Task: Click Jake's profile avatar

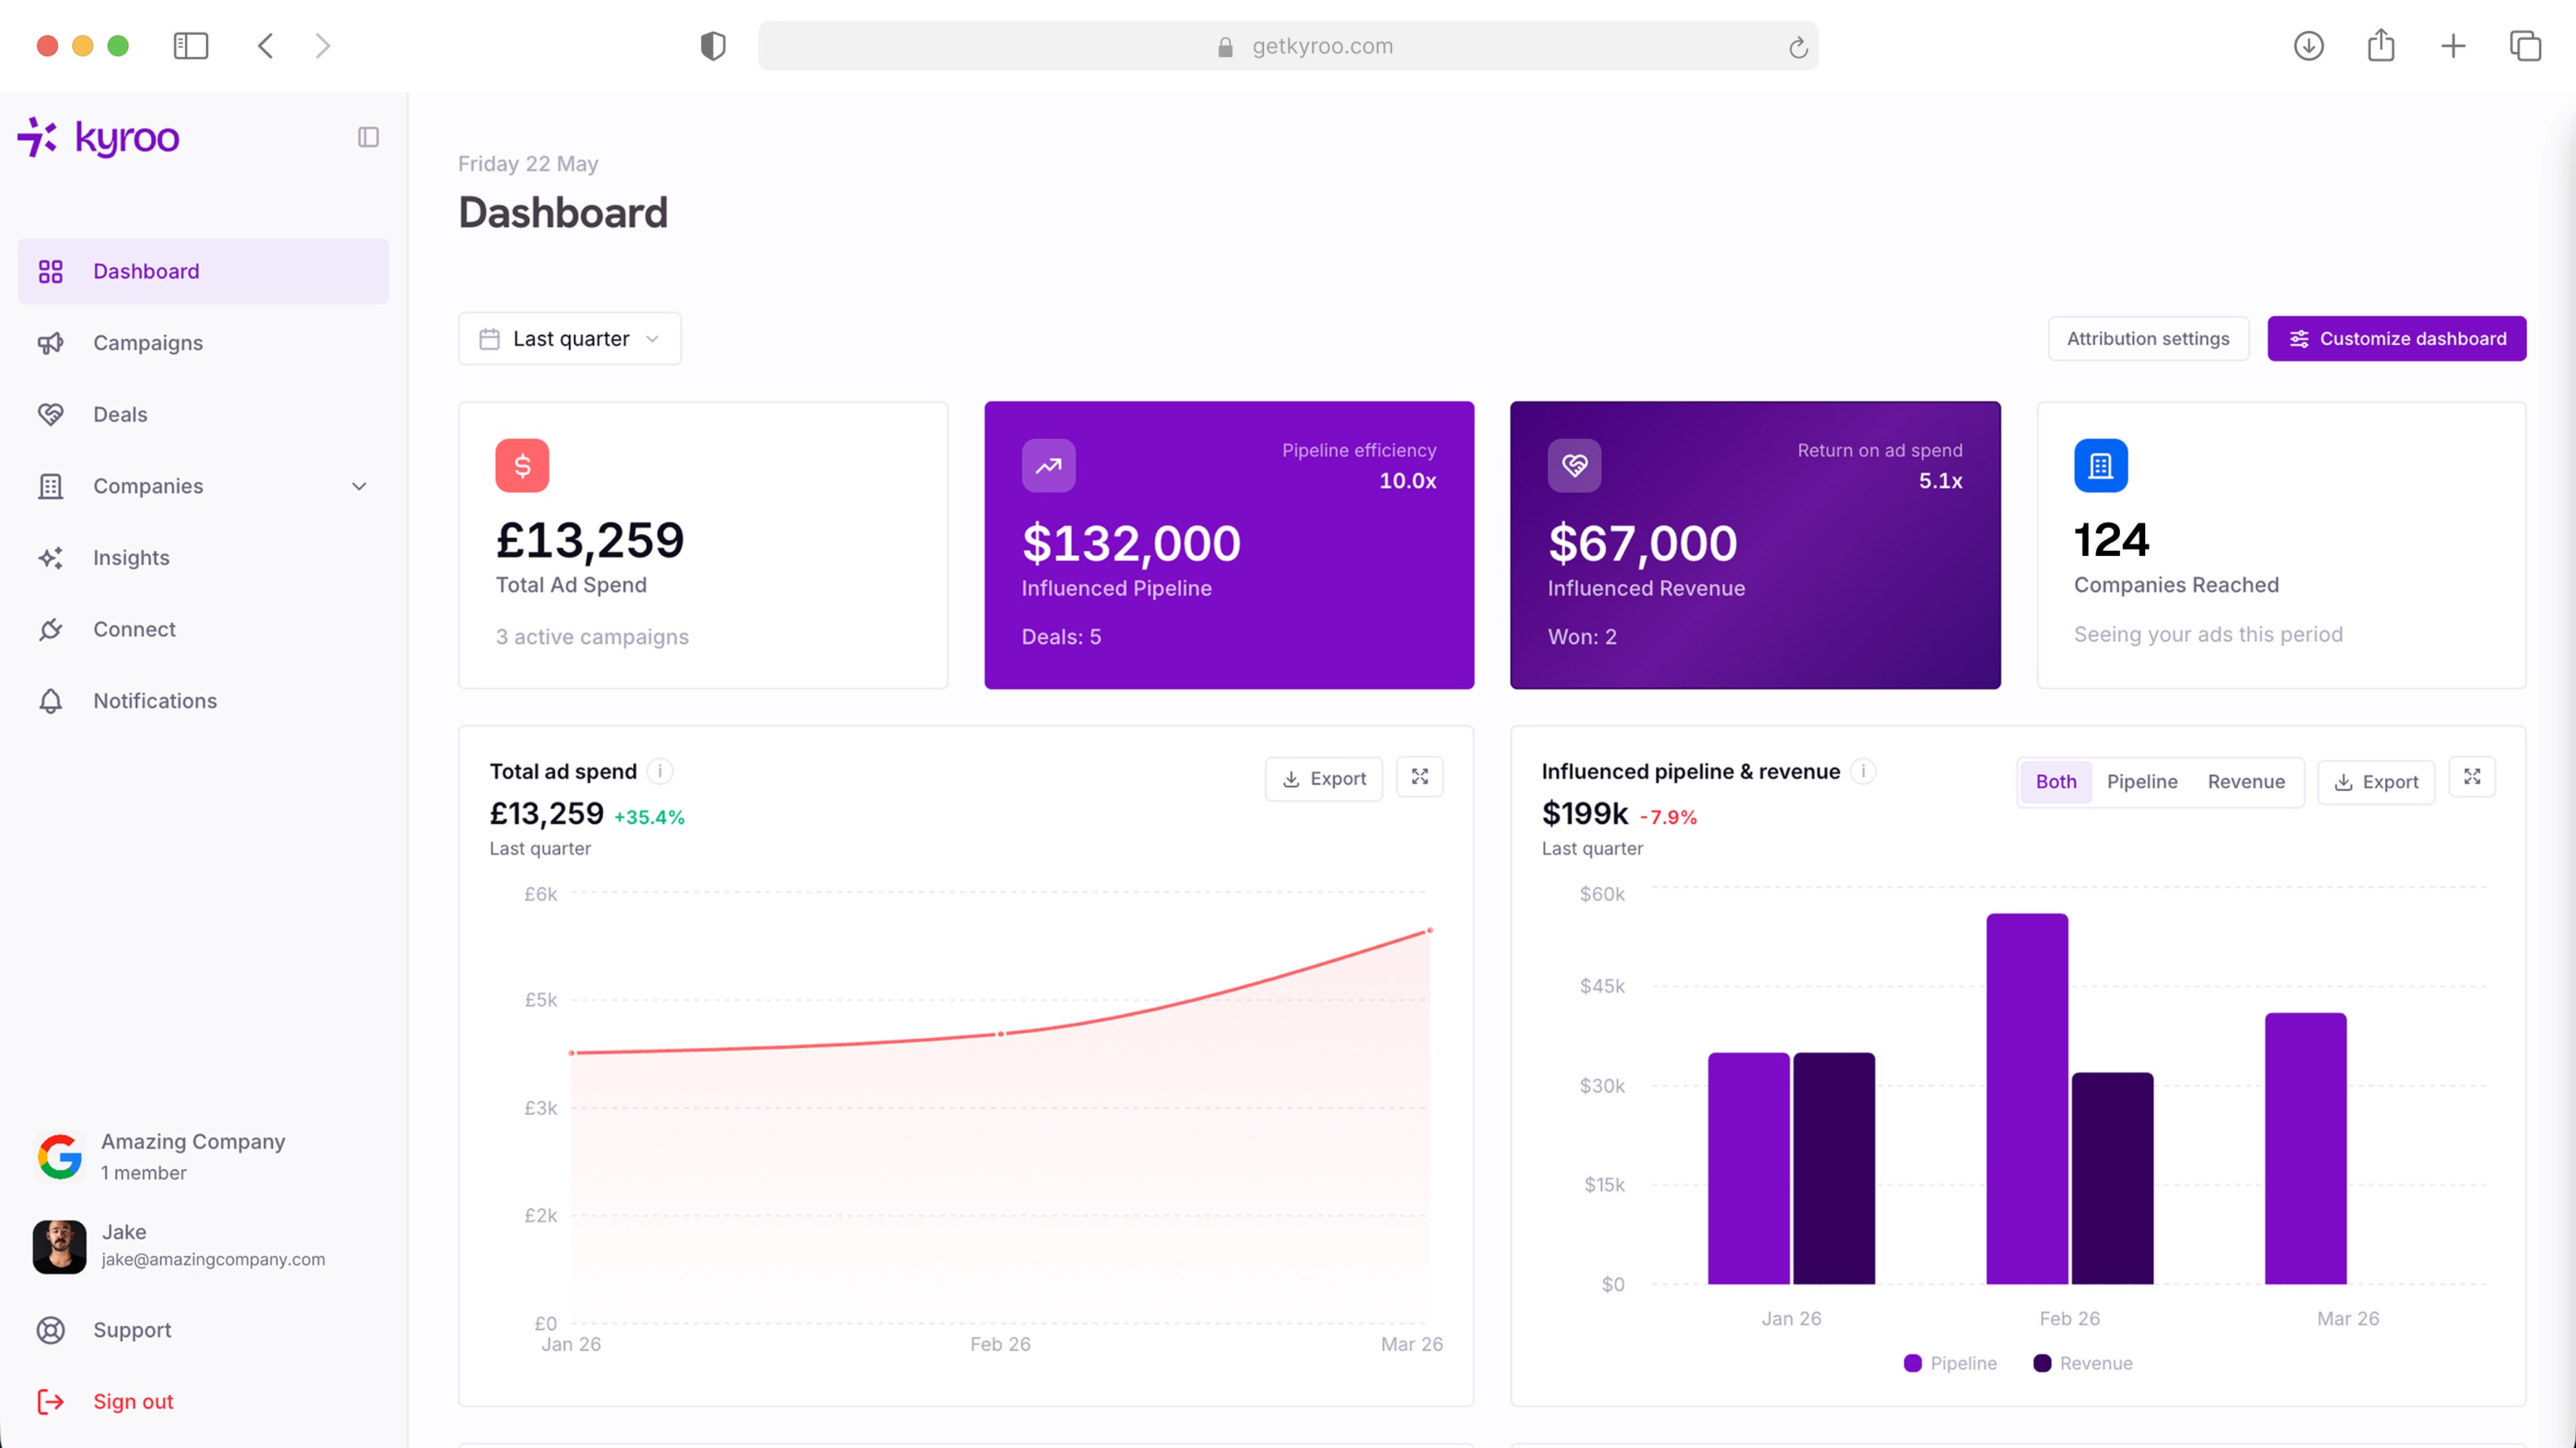Action: tap(59, 1246)
